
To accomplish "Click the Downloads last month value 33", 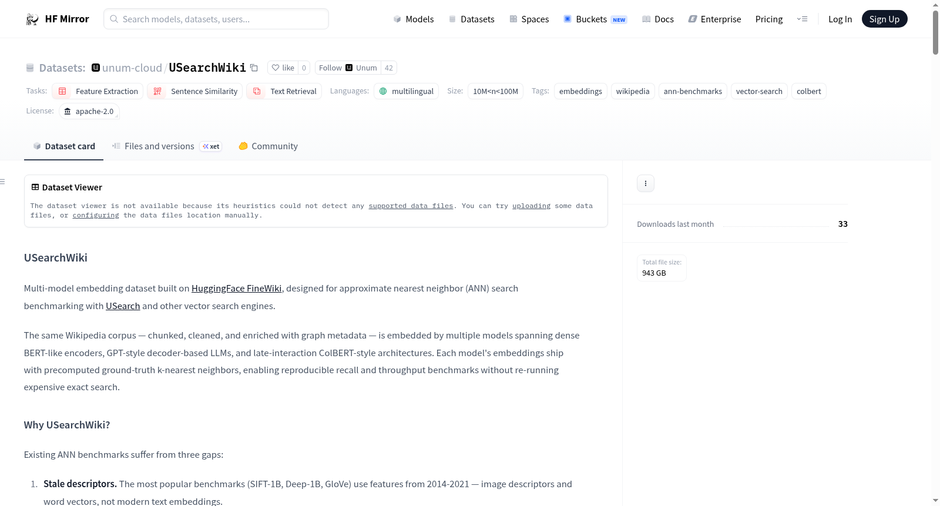I will pyautogui.click(x=842, y=224).
